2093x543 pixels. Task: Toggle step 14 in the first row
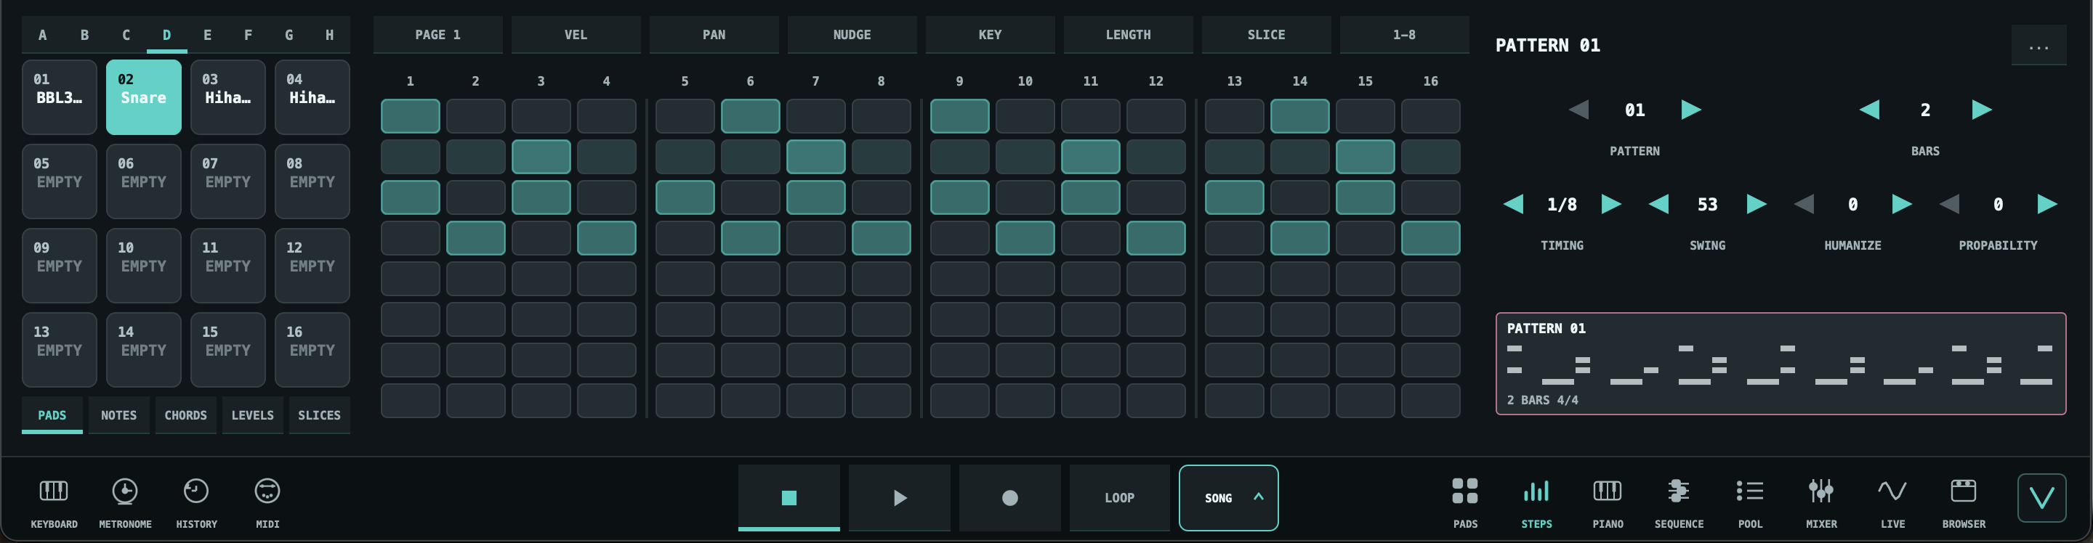(1300, 116)
